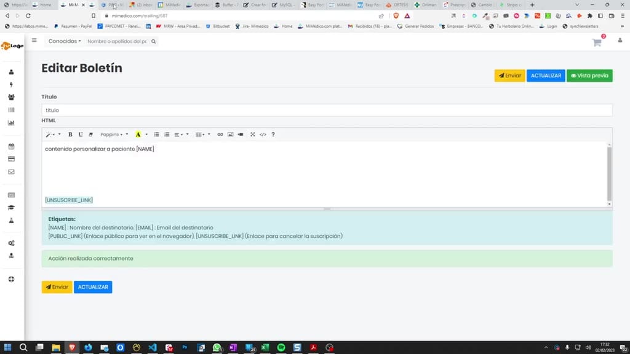Insert an unordered bullet list

coord(156,135)
